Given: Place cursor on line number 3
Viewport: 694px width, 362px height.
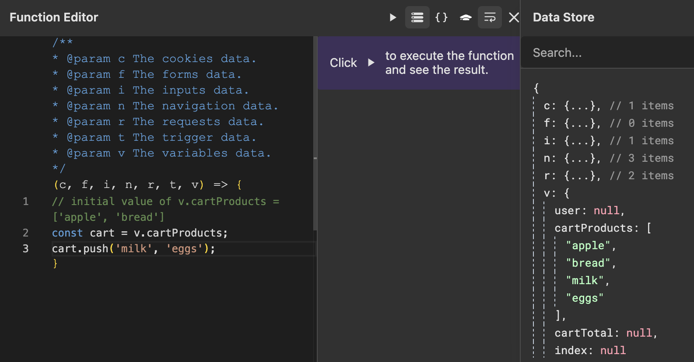Looking at the screenshot, I should coord(26,249).
